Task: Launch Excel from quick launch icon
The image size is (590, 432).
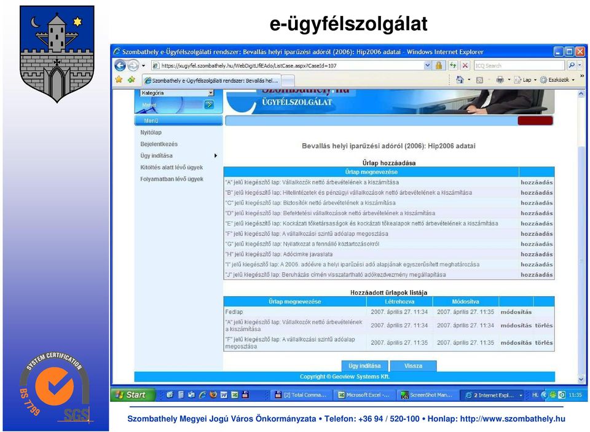Action: tap(234, 395)
